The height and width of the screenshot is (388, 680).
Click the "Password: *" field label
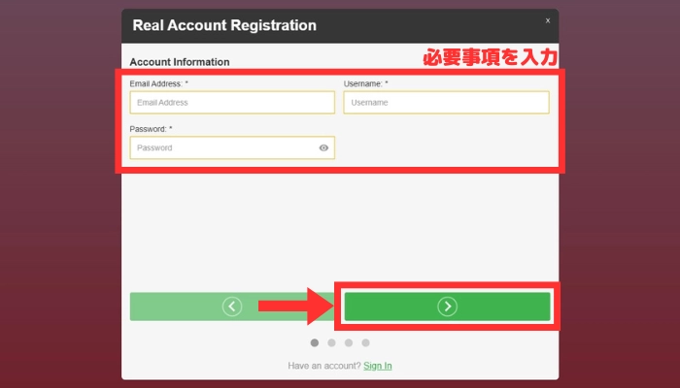[x=151, y=129]
